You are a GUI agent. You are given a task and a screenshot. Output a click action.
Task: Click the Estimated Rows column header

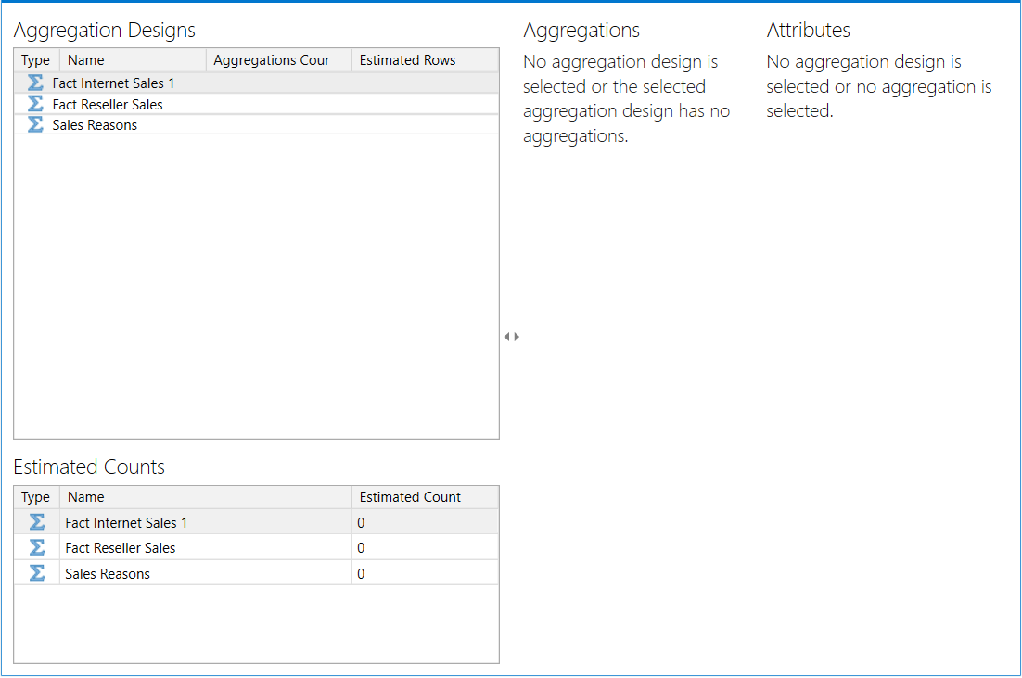(x=406, y=59)
